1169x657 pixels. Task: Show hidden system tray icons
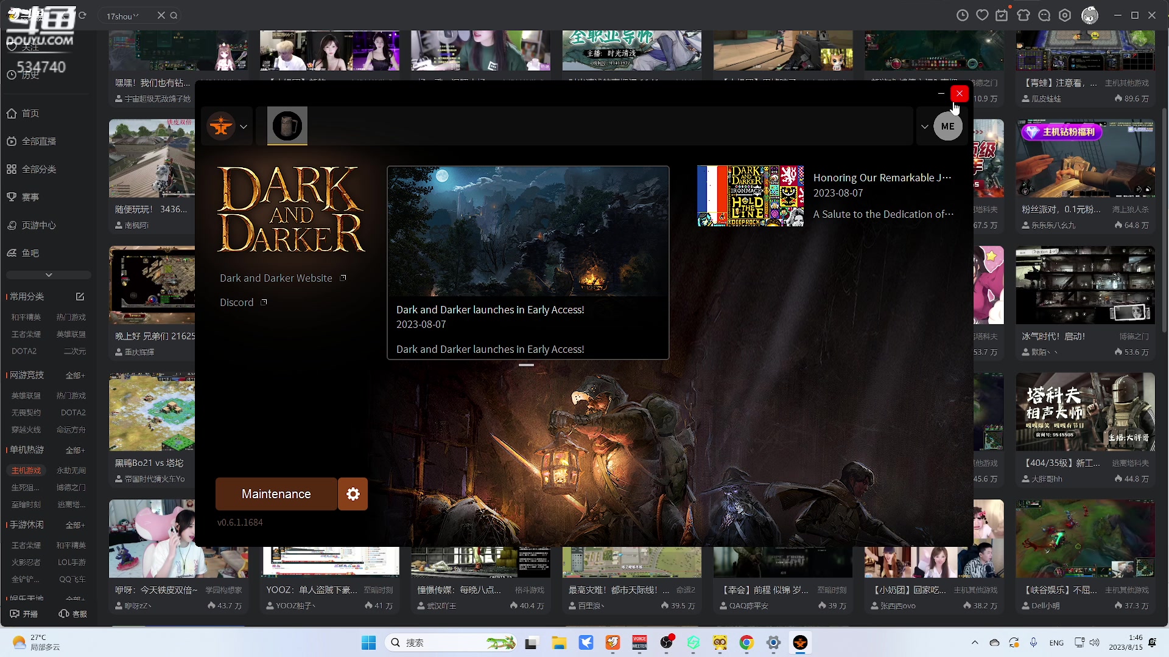coord(975,643)
